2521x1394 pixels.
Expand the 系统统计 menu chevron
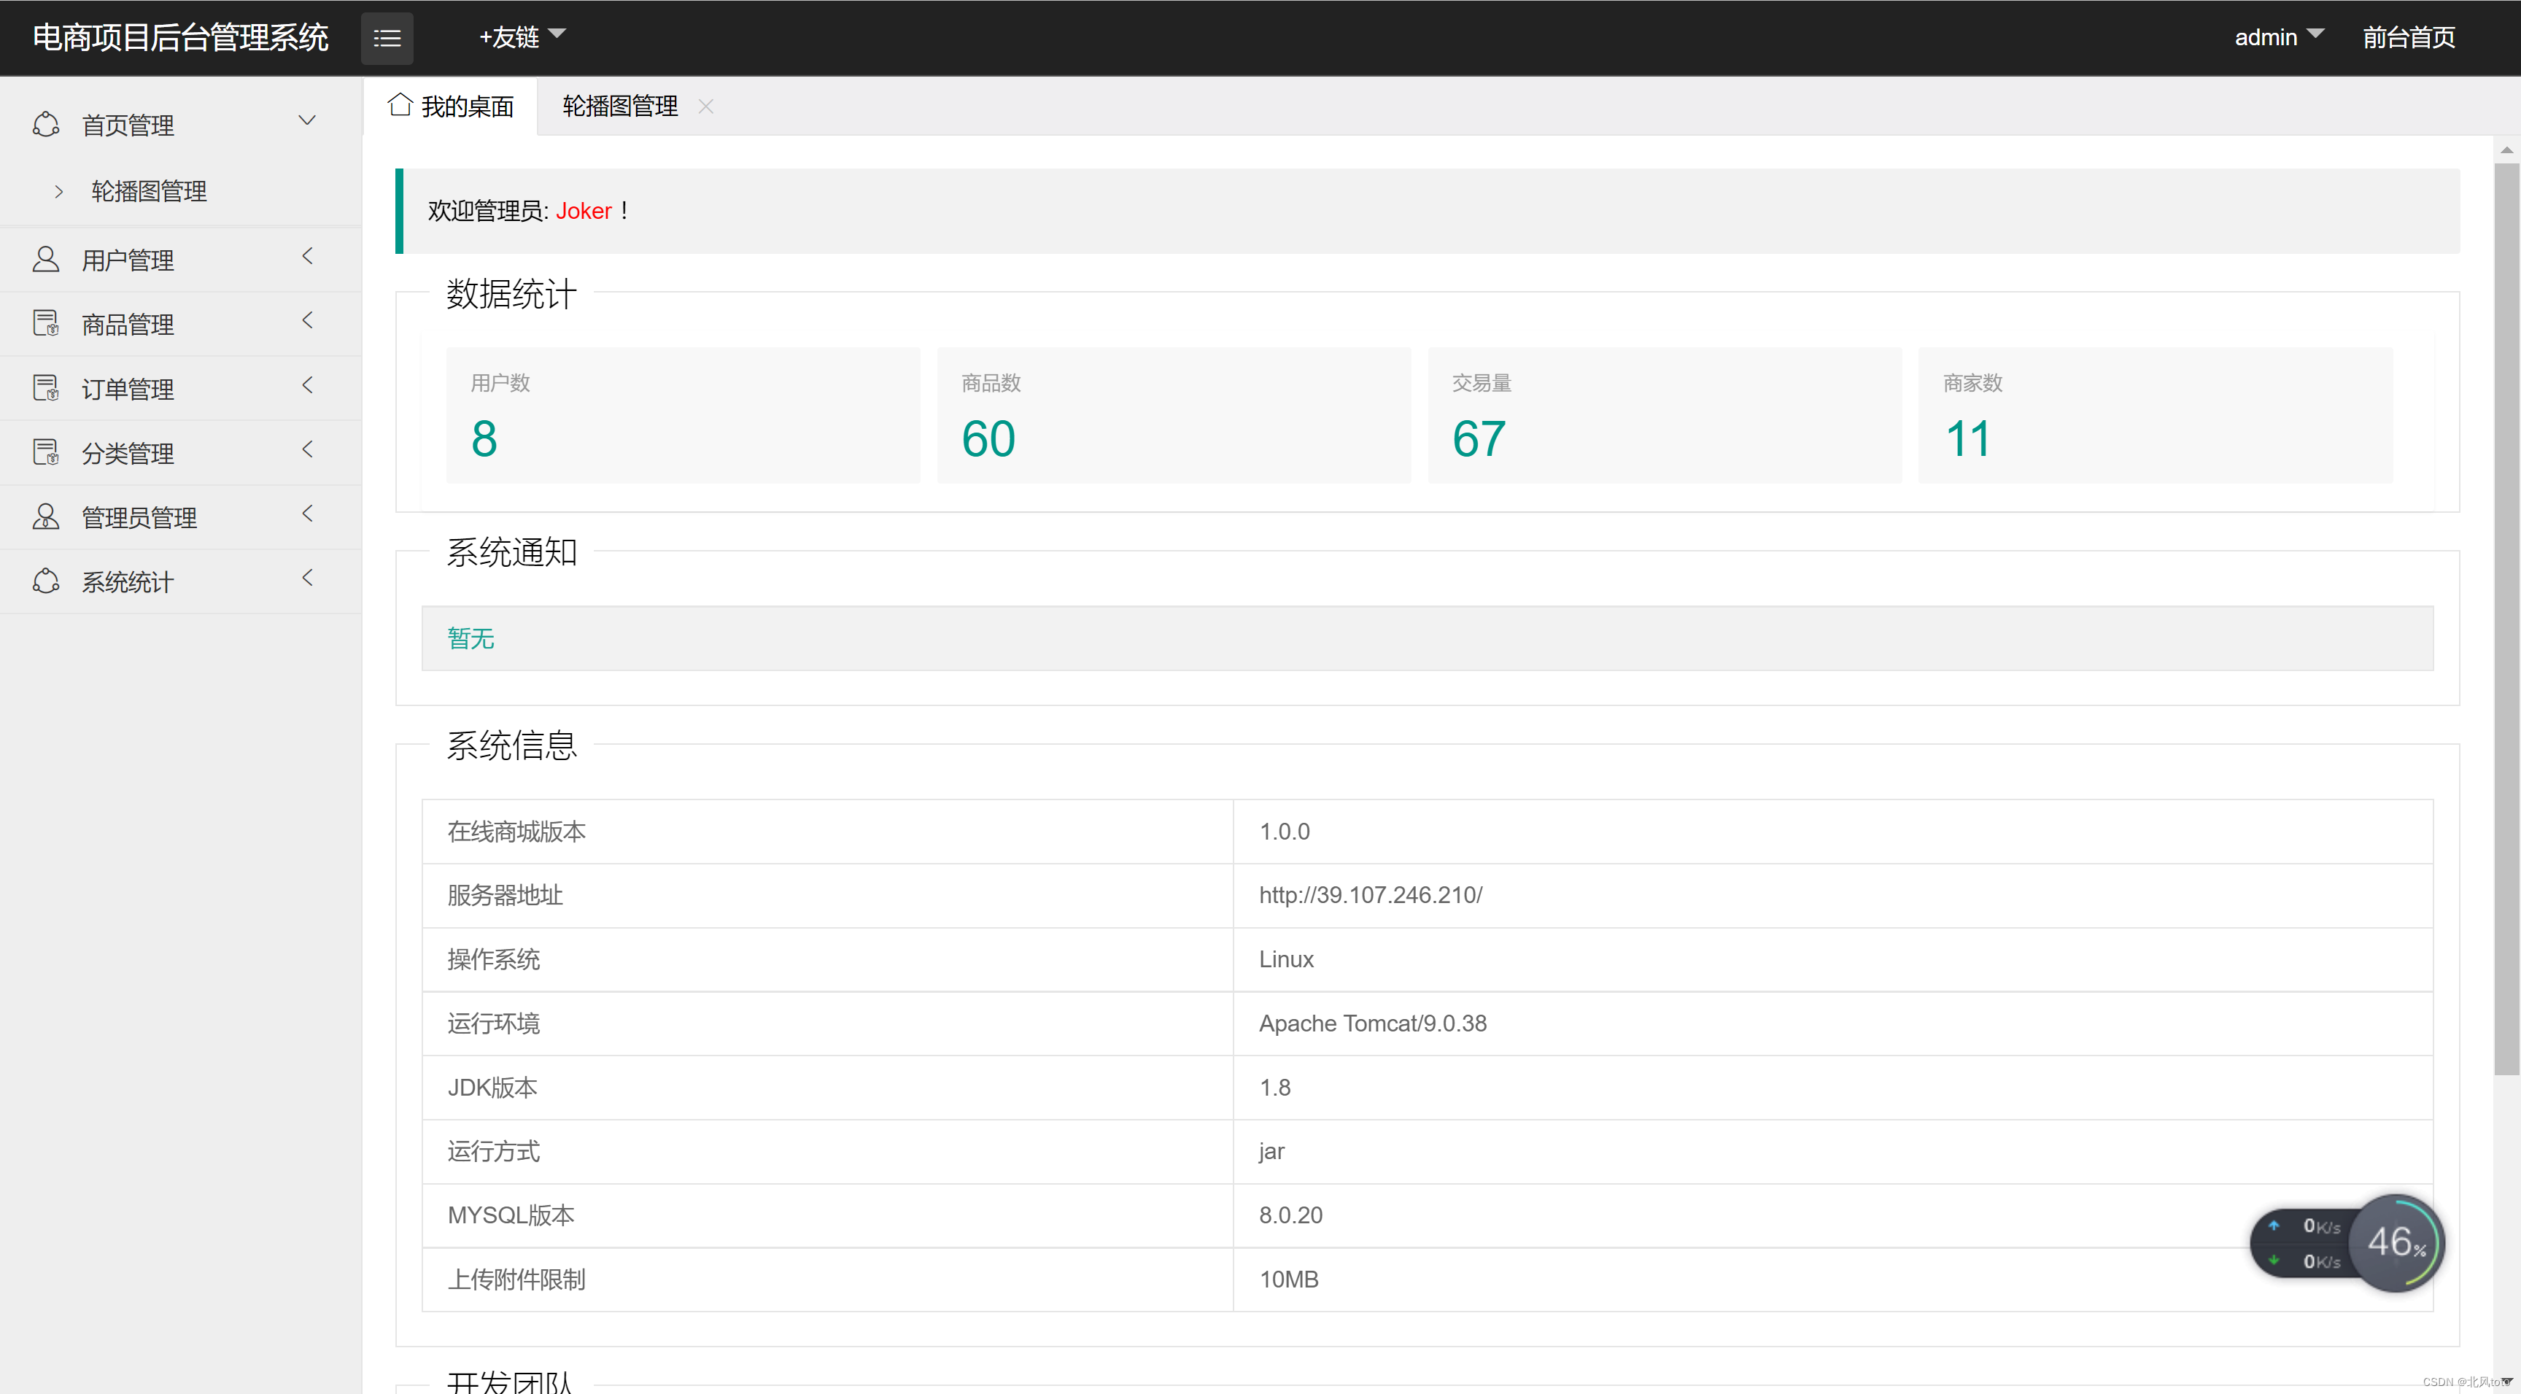[x=307, y=578]
